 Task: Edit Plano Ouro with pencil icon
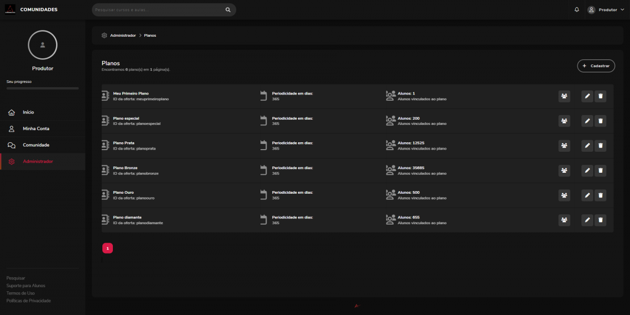(587, 195)
